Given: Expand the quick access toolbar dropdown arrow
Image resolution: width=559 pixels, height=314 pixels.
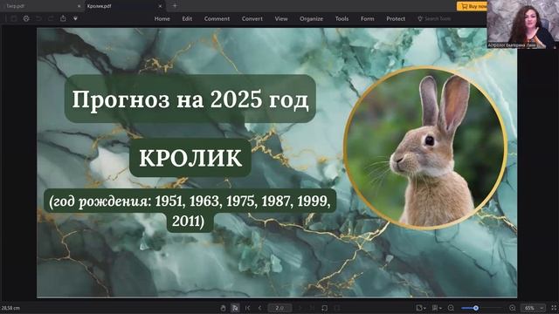Looking at the screenshot, I should [76, 18].
